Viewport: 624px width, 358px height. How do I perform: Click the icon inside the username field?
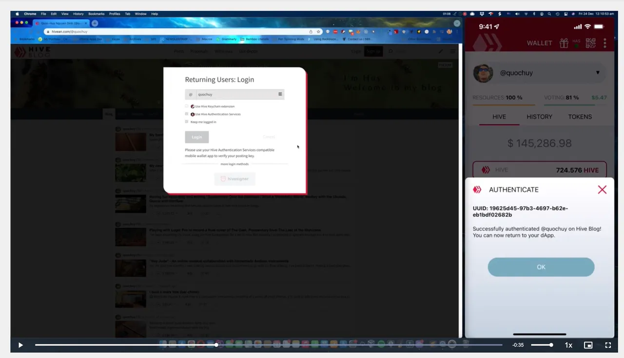coord(280,94)
